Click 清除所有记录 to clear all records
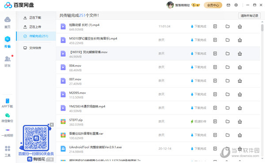This screenshot has height=163, width=265. [249, 16]
